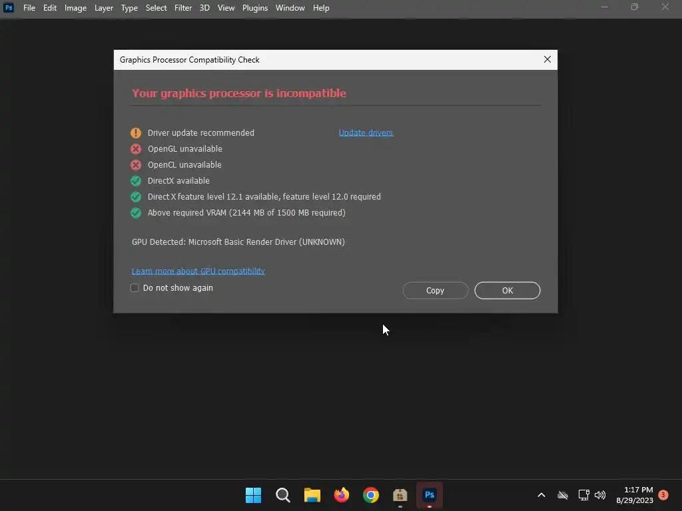The image size is (682, 511).
Task: Open the View menu
Action: pos(226,8)
